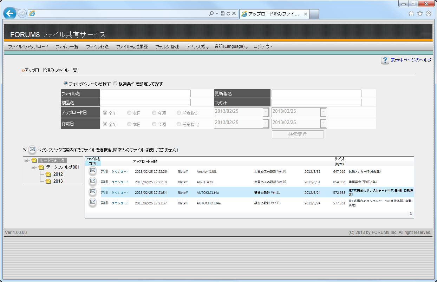The image size is (437, 282).
Task: Open アップロード日 end date dropdown
Action: point(323,112)
